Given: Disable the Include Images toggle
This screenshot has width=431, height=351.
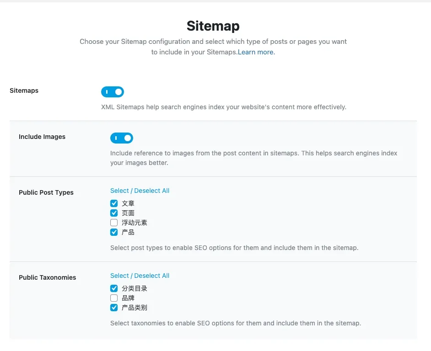Looking at the screenshot, I should pos(122,138).
